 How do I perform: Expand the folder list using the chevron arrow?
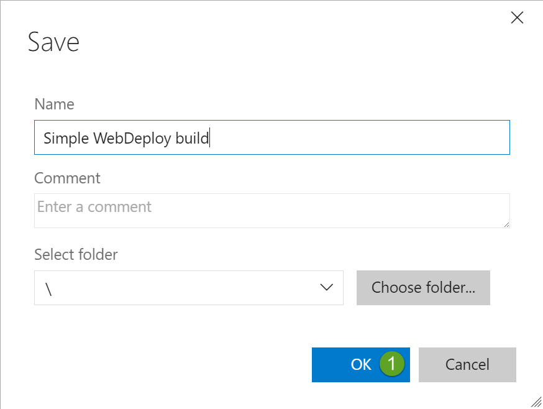click(326, 288)
